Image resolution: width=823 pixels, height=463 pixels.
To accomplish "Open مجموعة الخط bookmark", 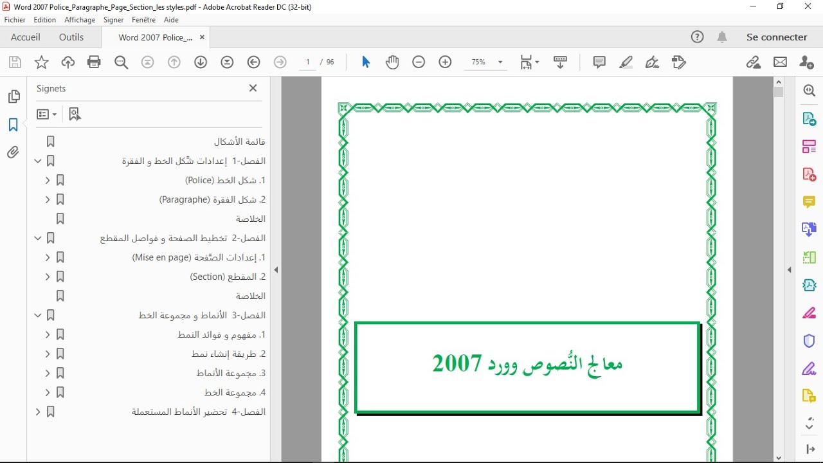I will pyautogui.click(x=235, y=392).
